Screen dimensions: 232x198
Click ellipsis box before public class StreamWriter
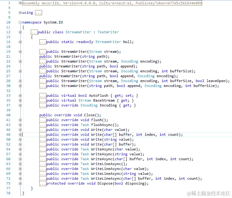tap(34, 32)
